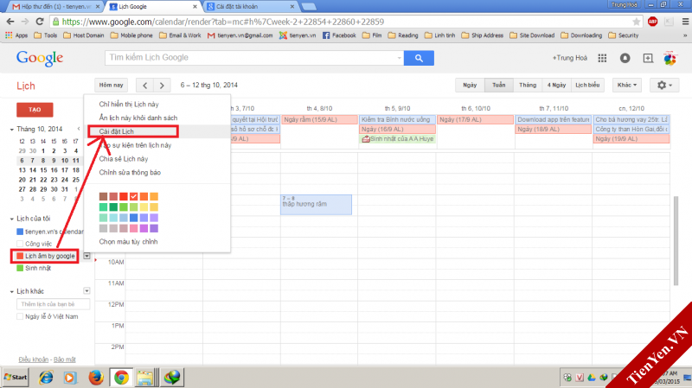Click Thêm lịch của bạn bè field
The height and width of the screenshot is (388, 692).
point(53,304)
